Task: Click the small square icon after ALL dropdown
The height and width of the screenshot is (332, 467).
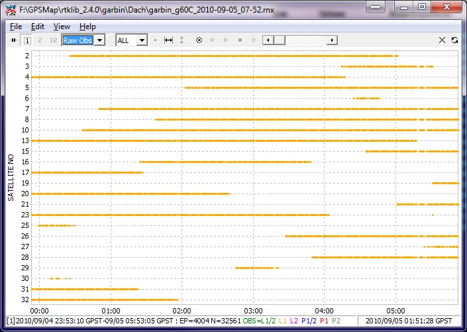Action: point(155,40)
